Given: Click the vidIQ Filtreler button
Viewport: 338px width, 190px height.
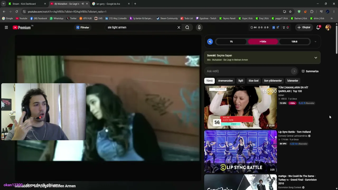Looking at the screenshot, I should click(x=83, y=27).
